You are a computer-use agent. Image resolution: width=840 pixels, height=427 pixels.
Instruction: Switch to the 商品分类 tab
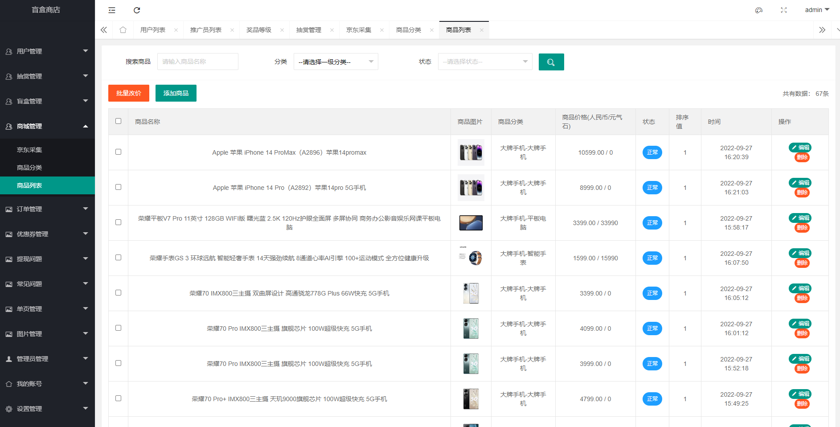click(410, 30)
